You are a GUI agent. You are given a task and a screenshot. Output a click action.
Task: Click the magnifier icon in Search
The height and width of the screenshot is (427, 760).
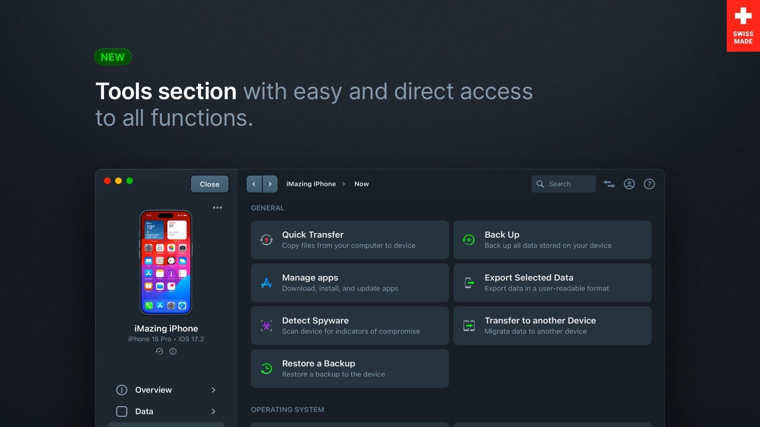click(540, 184)
